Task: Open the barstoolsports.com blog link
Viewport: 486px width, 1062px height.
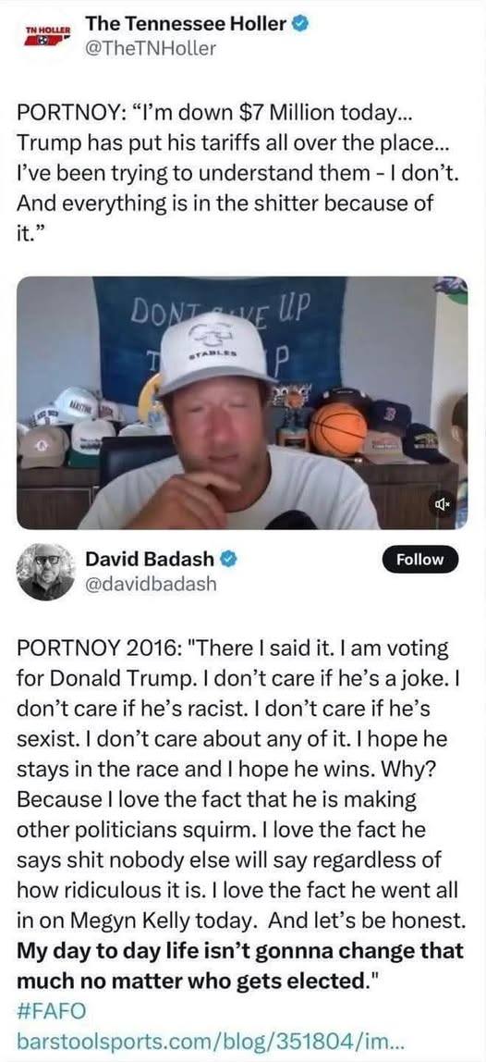Action: (210, 1039)
